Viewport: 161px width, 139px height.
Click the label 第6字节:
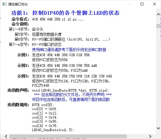point(22,39)
